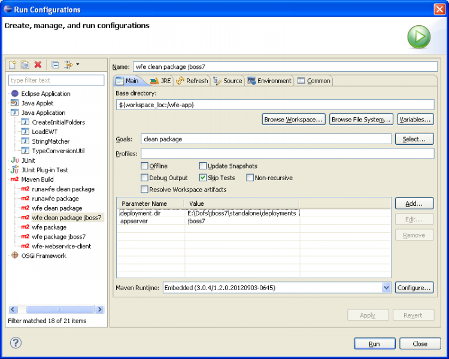The width and height of the screenshot is (449, 359).
Task: Open the Maven Runtime dropdown
Action: (386, 288)
